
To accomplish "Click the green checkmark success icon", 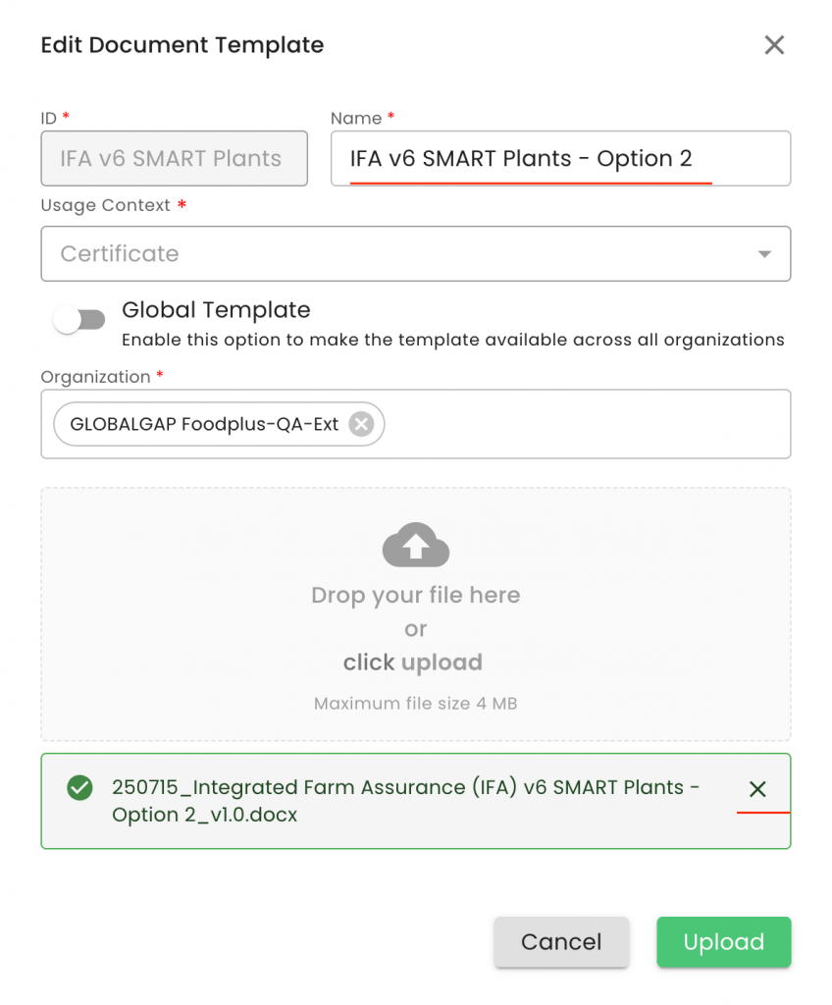I will pos(79,788).
